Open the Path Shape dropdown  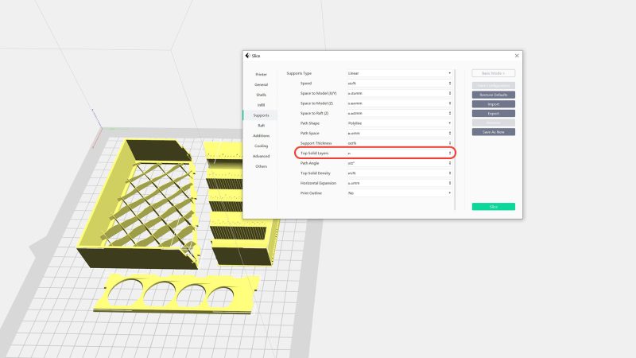click(x=399, y=123)
